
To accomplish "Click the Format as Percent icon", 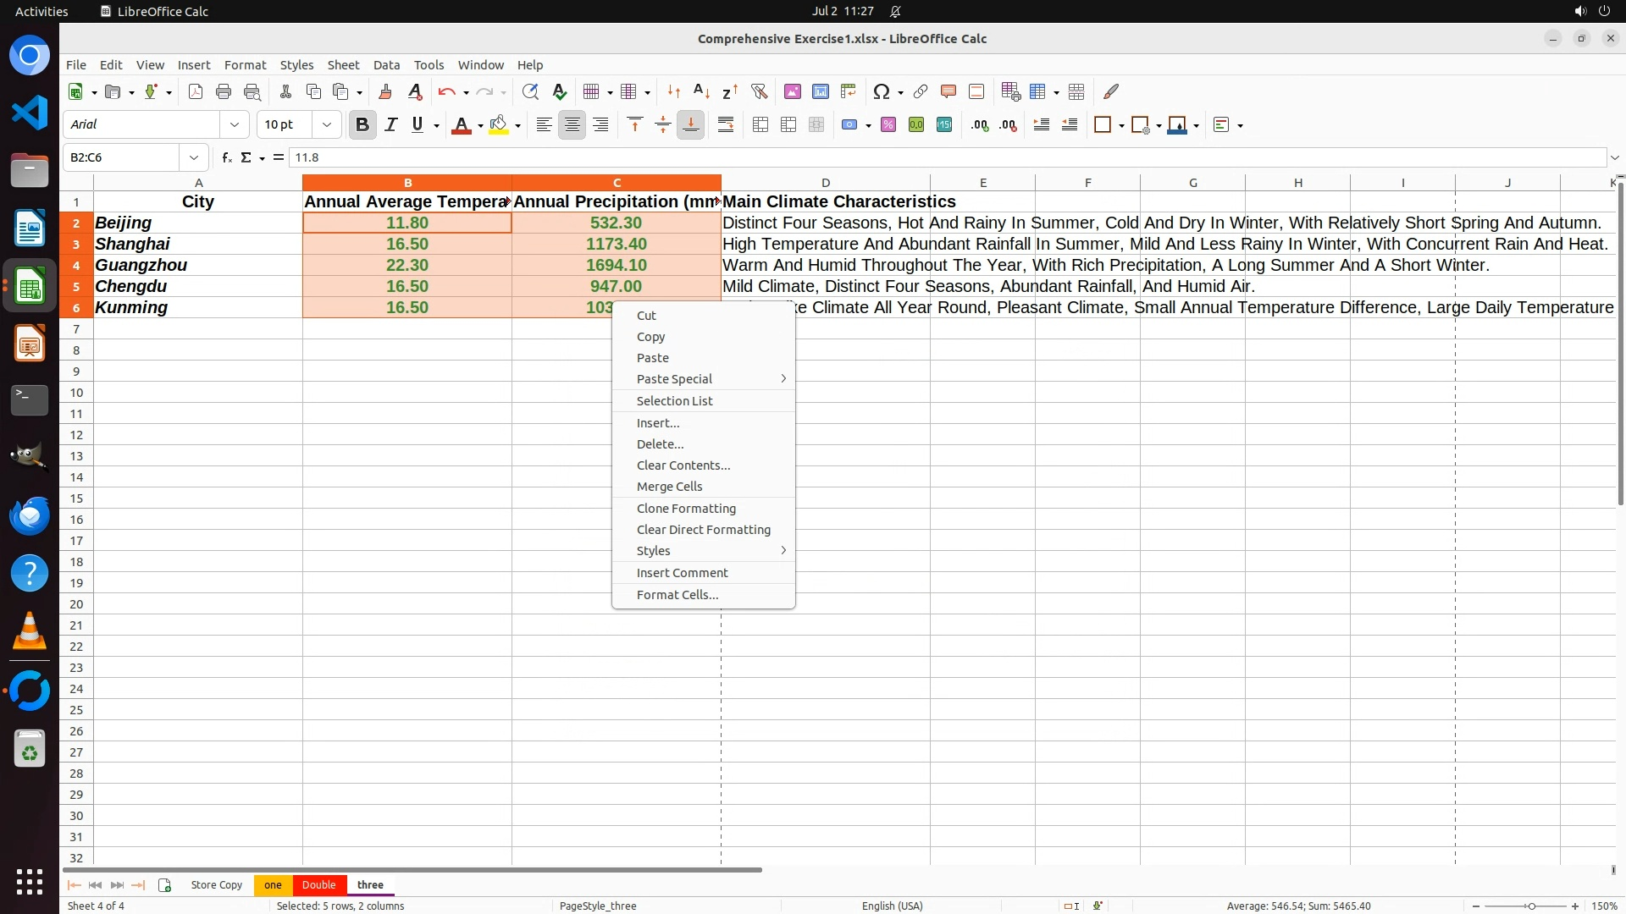I will [x=888, y=125].
